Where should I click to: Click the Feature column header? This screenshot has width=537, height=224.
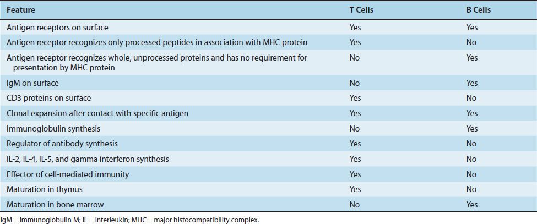coord(20,10)
